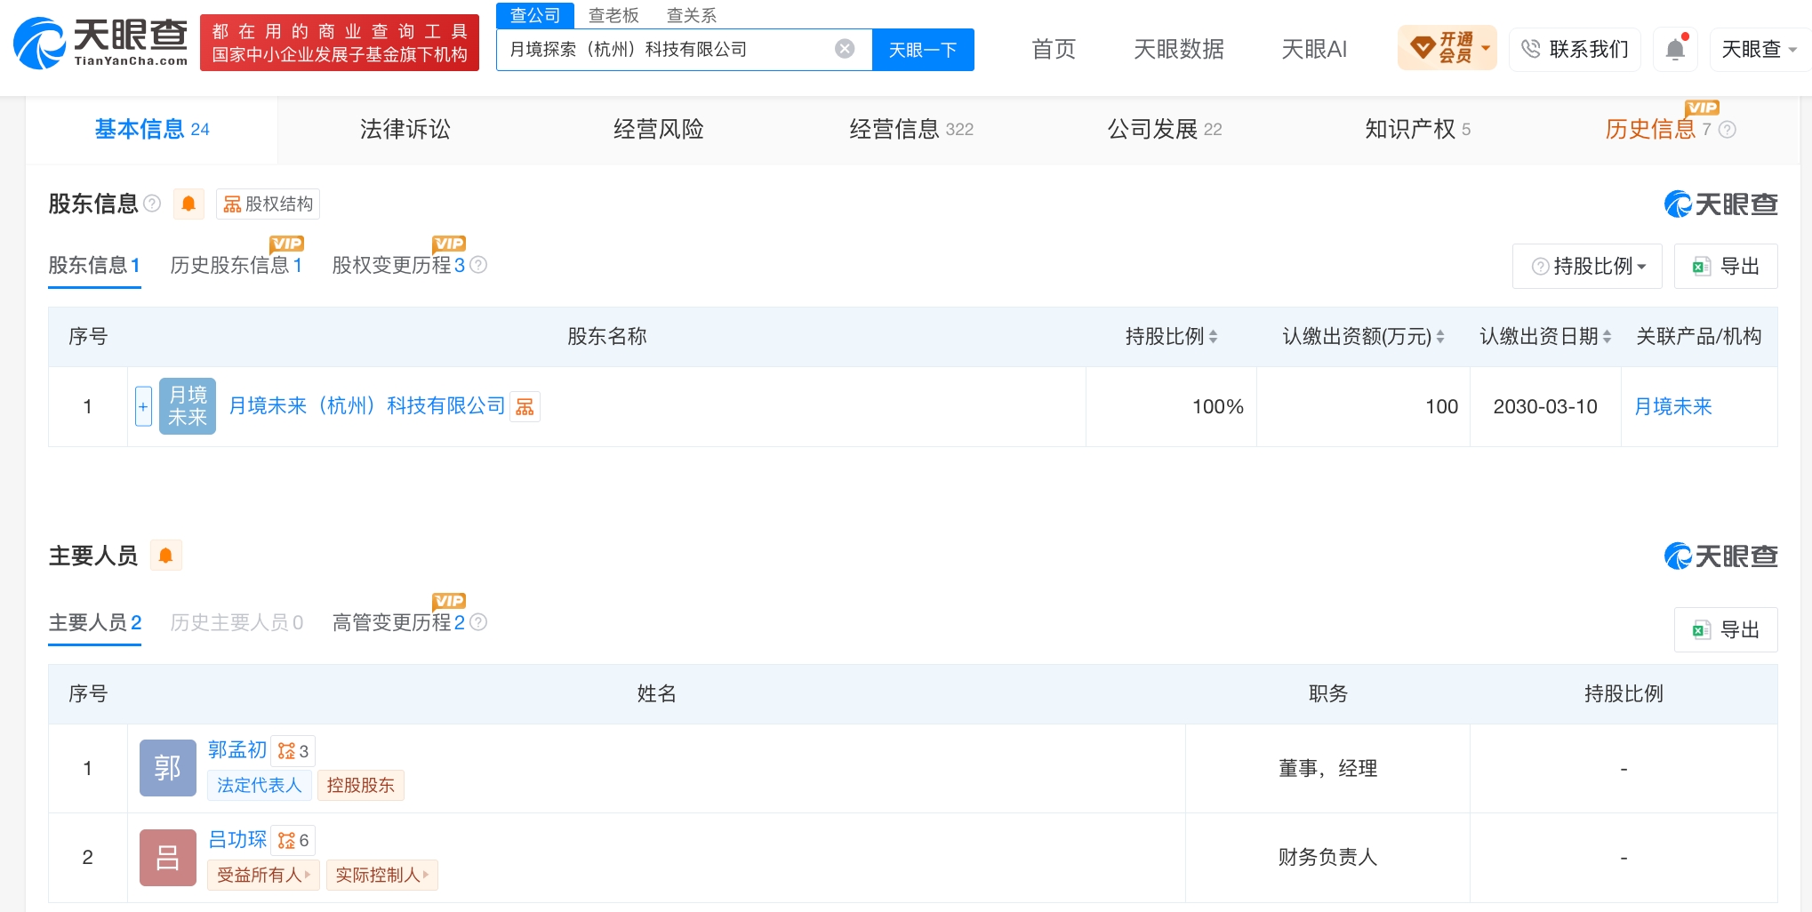
Task: Open 月境未来（杭州）科技有限公司 link
Action: point(367,406)
